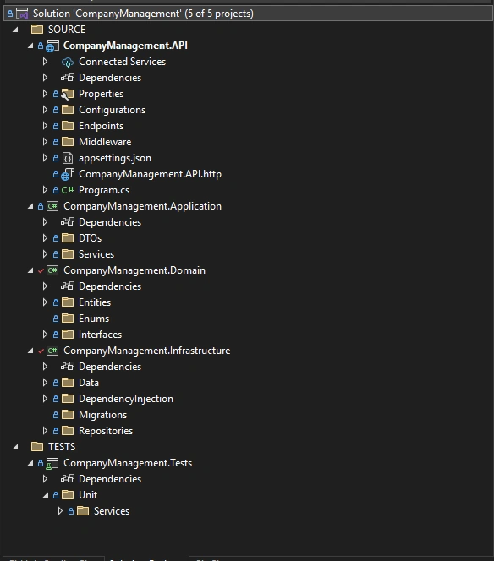Click the CompanyManagement.API web project icon
The image size is (494, 561).
pos(52,46)
